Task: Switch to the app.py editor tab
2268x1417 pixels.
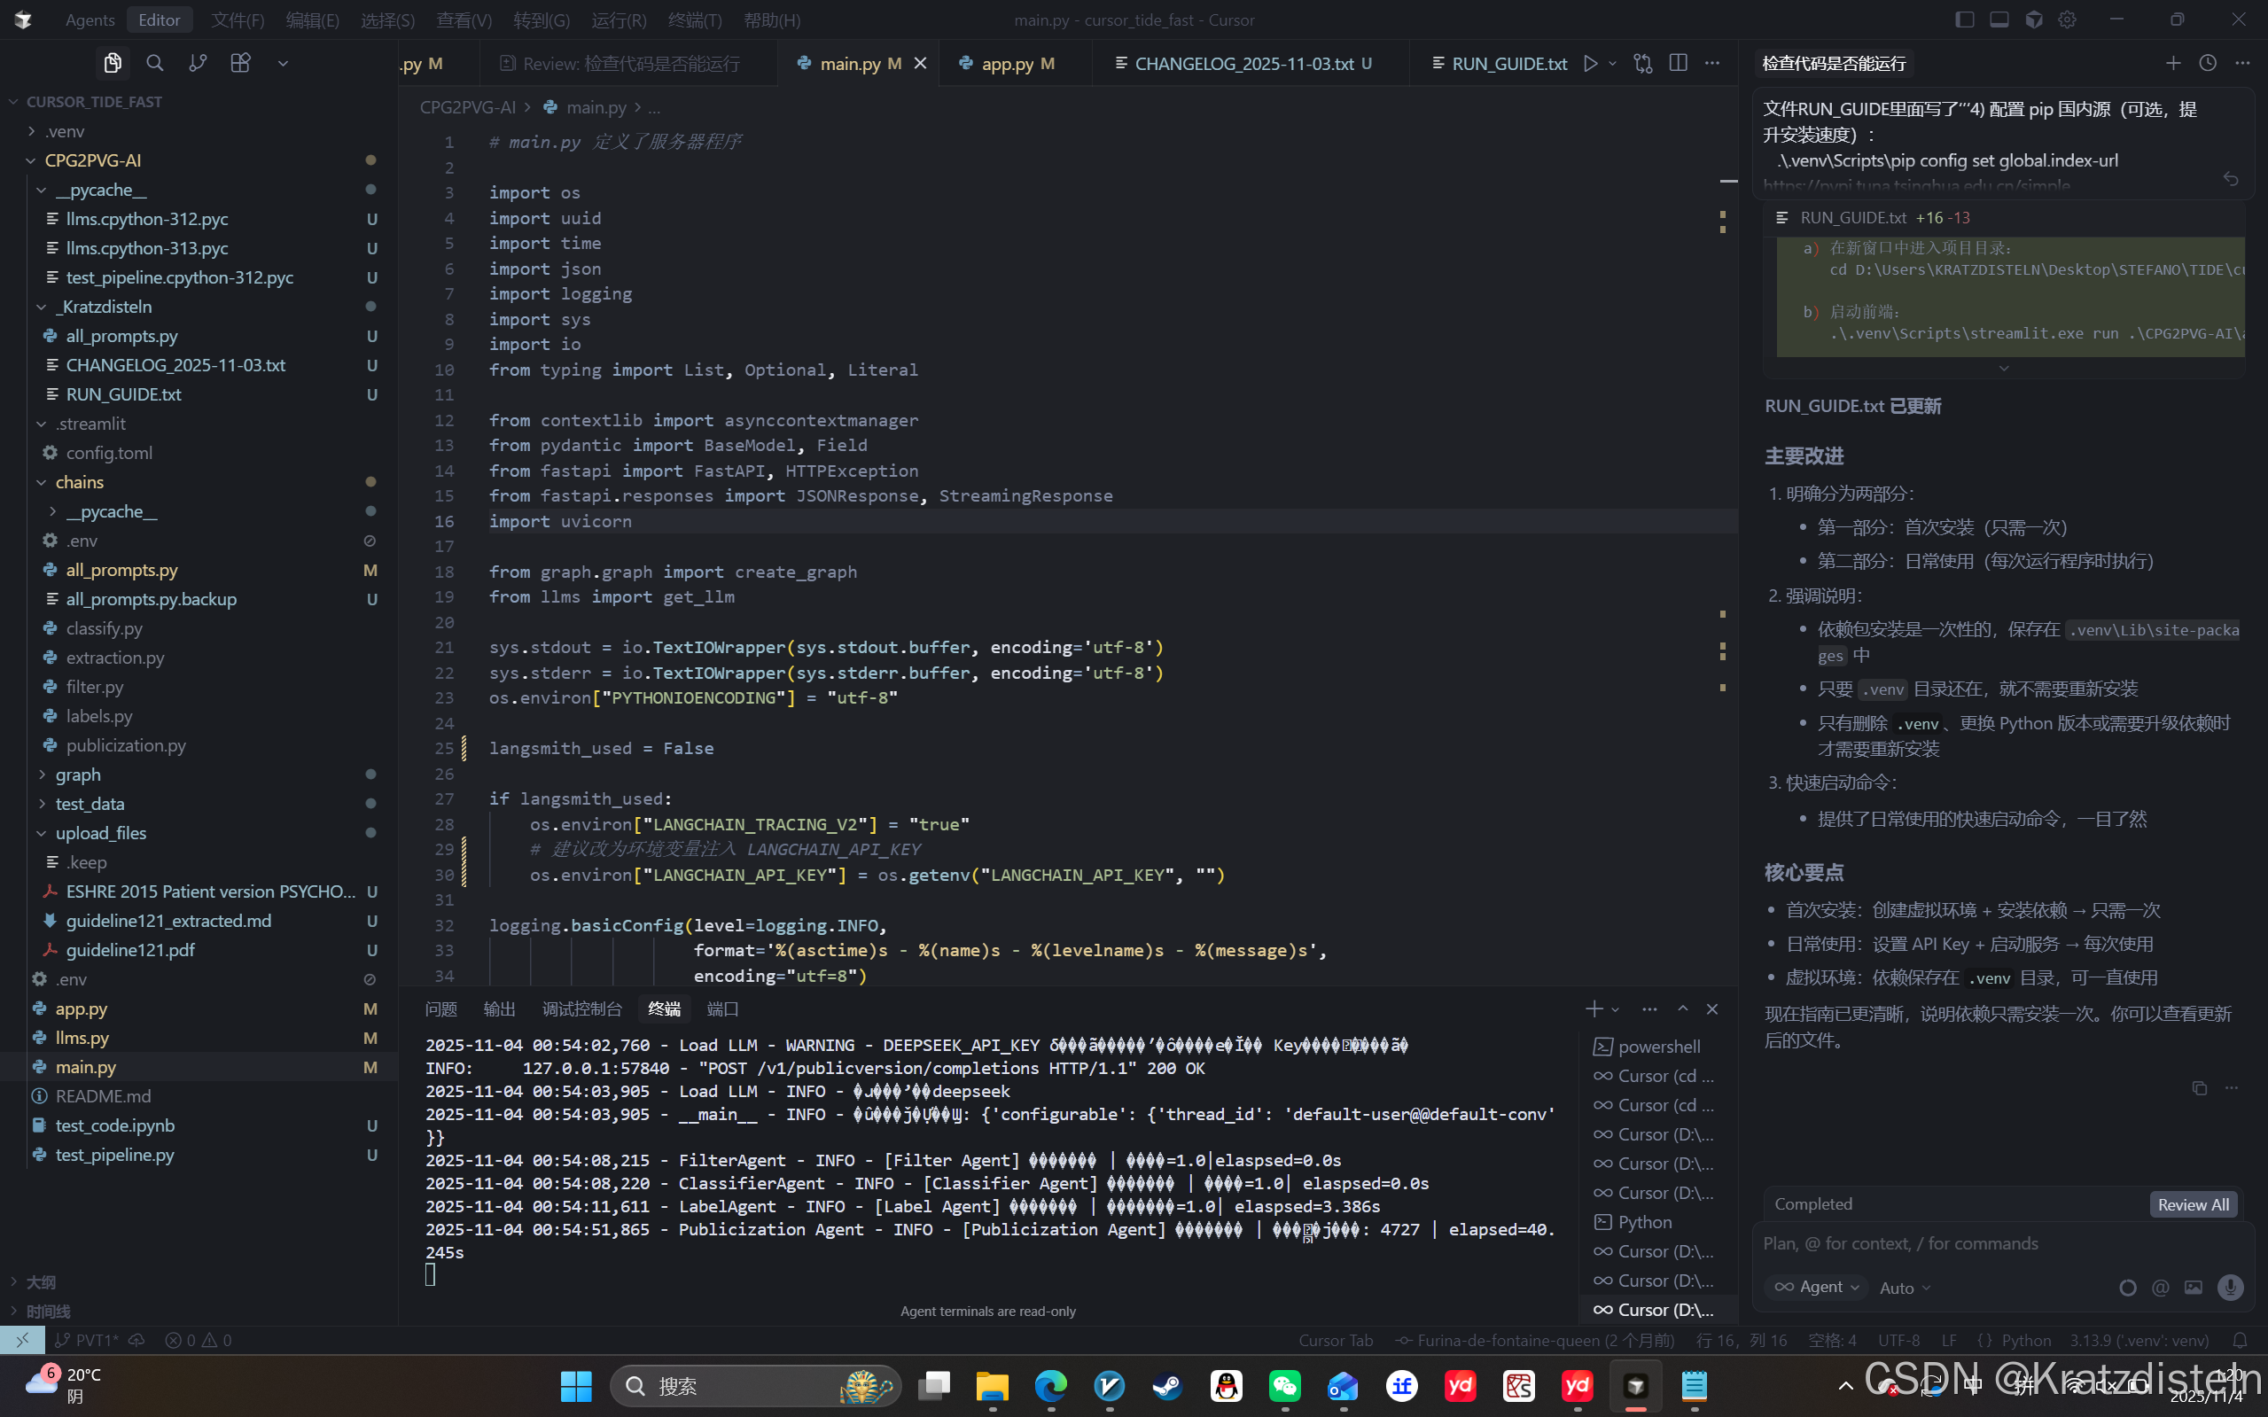Action: coord(1008,63)
